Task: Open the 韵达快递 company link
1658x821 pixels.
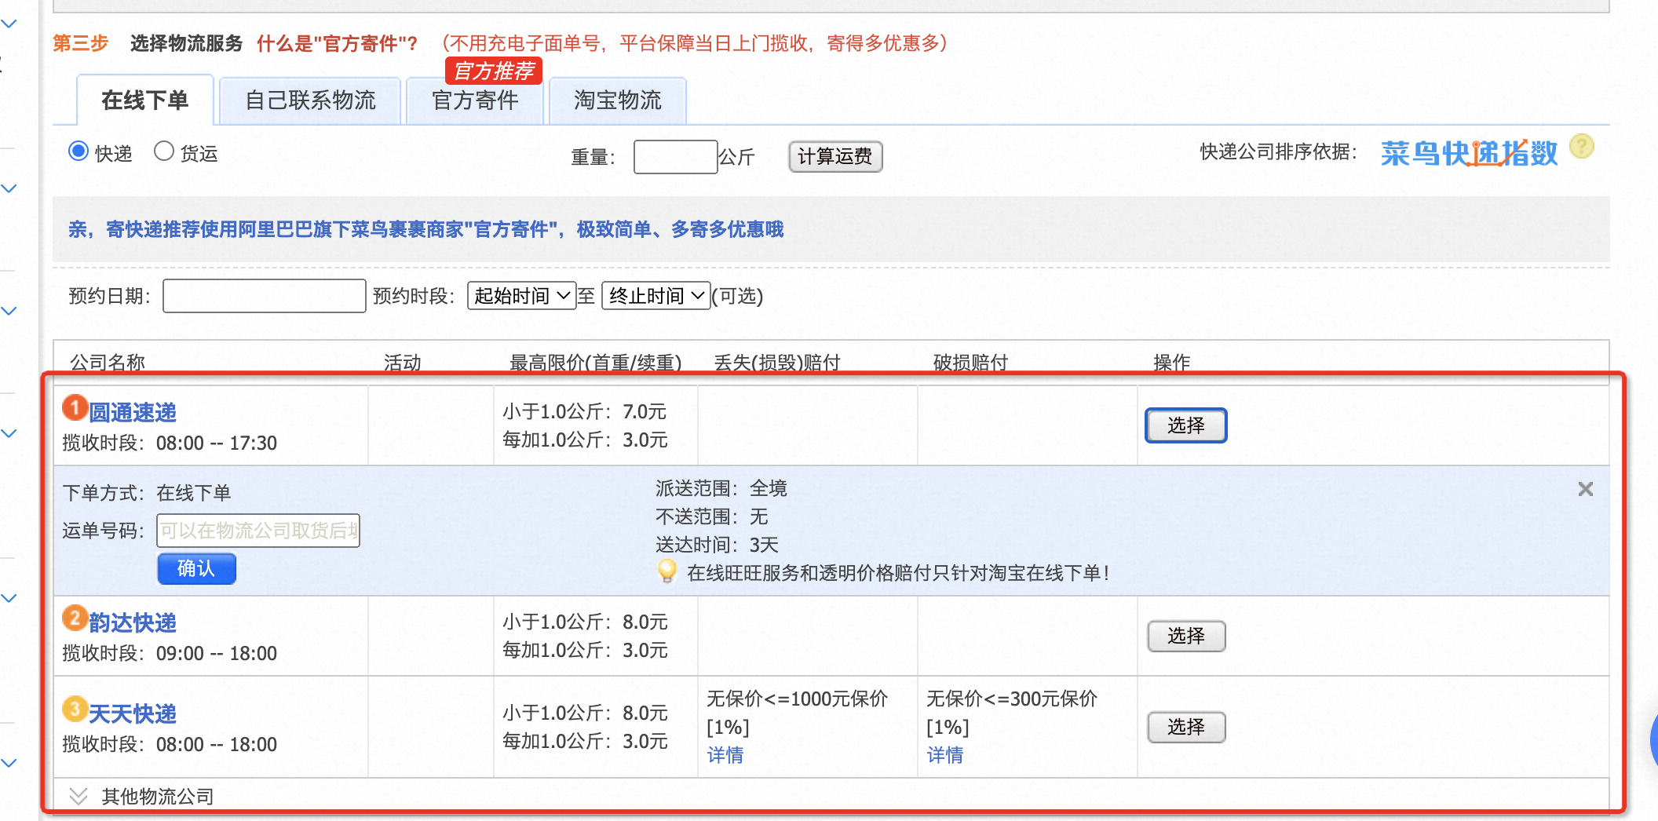Action: point(133,622)
